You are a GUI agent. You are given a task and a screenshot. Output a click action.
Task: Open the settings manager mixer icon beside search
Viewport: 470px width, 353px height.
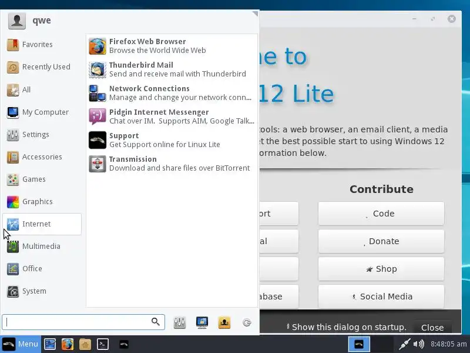coord(180,322)
